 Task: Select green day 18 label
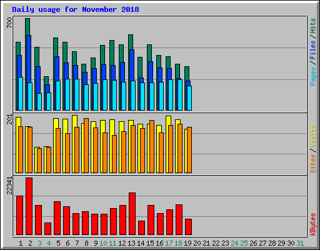[178, 243]
